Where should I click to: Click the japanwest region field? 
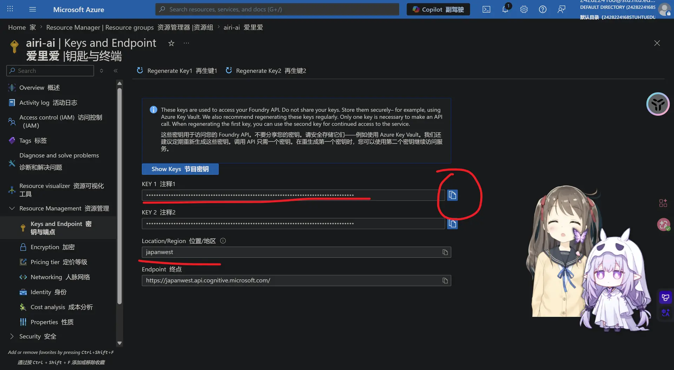[x=296, y=252]
